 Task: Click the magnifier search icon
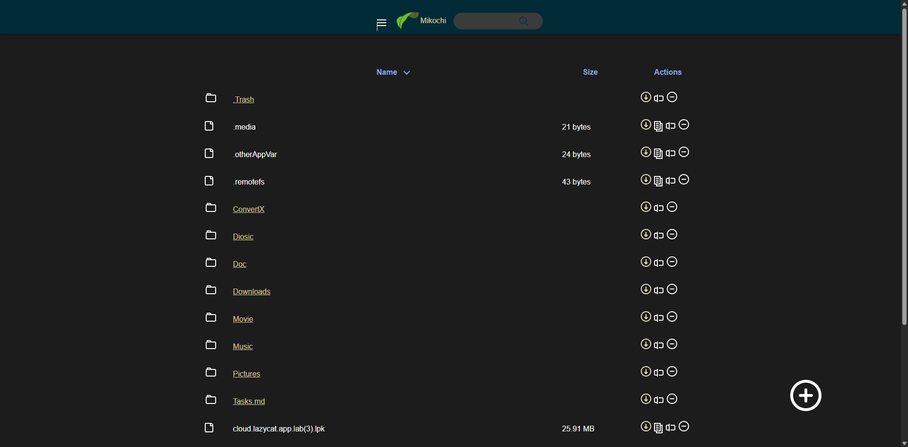[524, 21]
